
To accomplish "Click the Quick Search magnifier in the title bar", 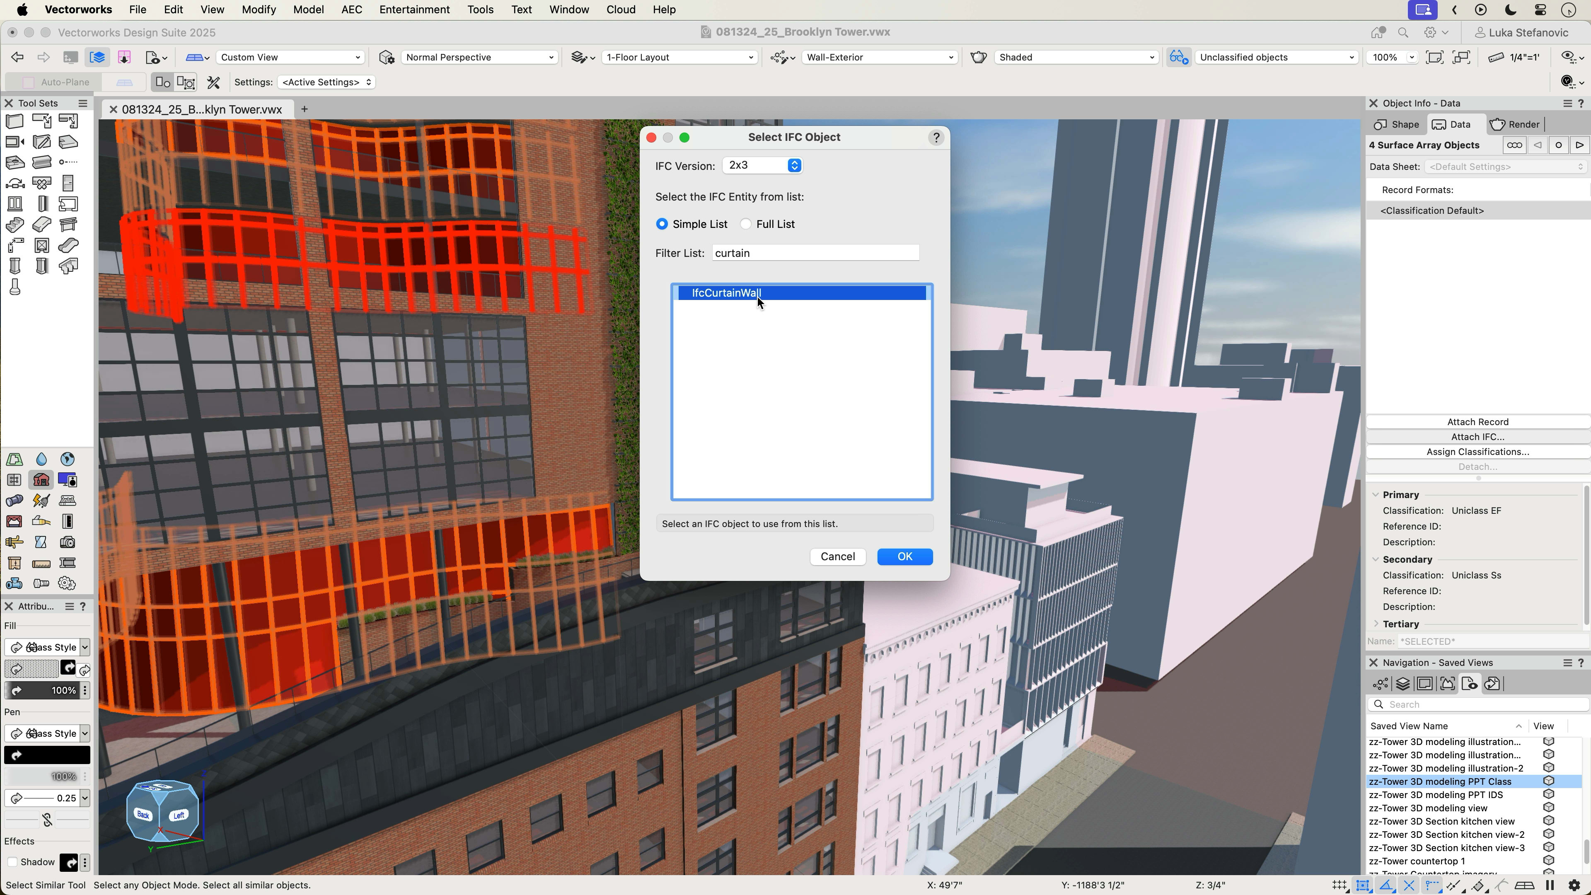I will [1403, 33].
